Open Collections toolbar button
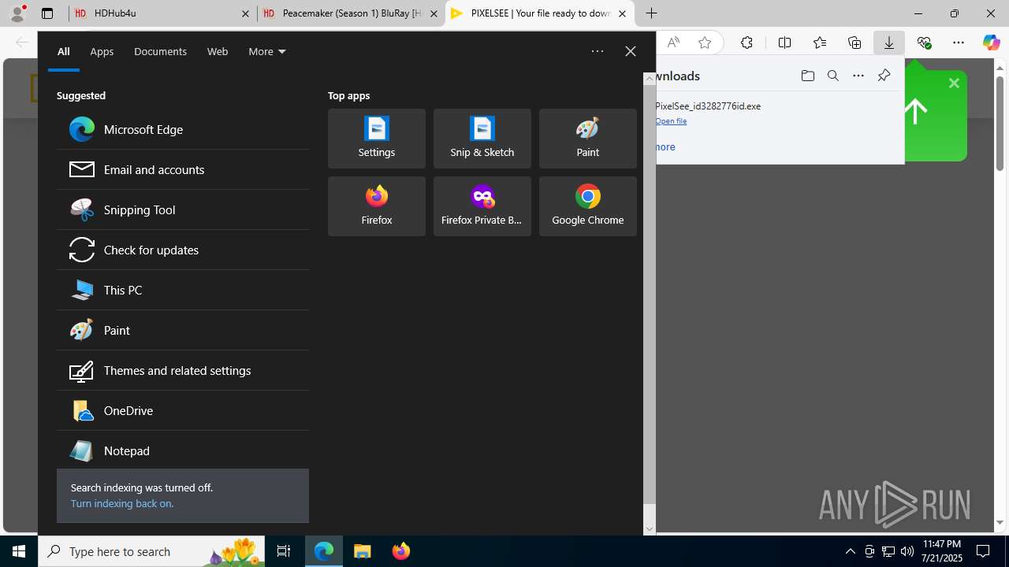The width and height of the screenshot is (1009, 567). point(854,43)
